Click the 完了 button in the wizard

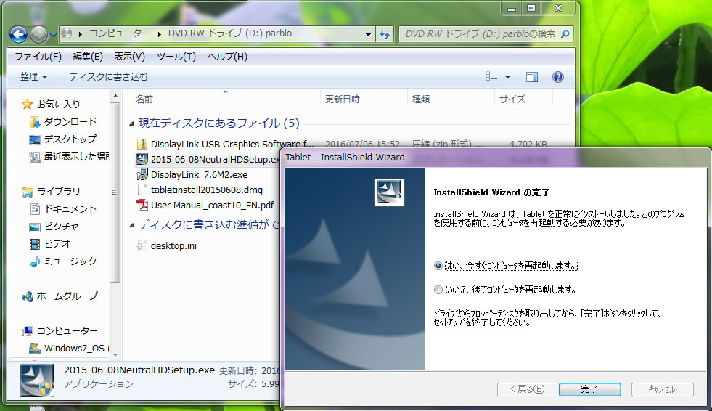click(589, 389)
